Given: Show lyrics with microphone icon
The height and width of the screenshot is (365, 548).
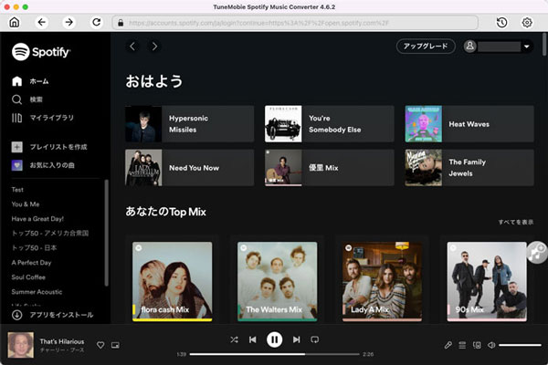Looking at the screenshot, I should (x=448, y=345).
